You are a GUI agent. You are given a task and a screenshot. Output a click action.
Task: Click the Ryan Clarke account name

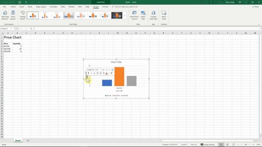point(230,2)
